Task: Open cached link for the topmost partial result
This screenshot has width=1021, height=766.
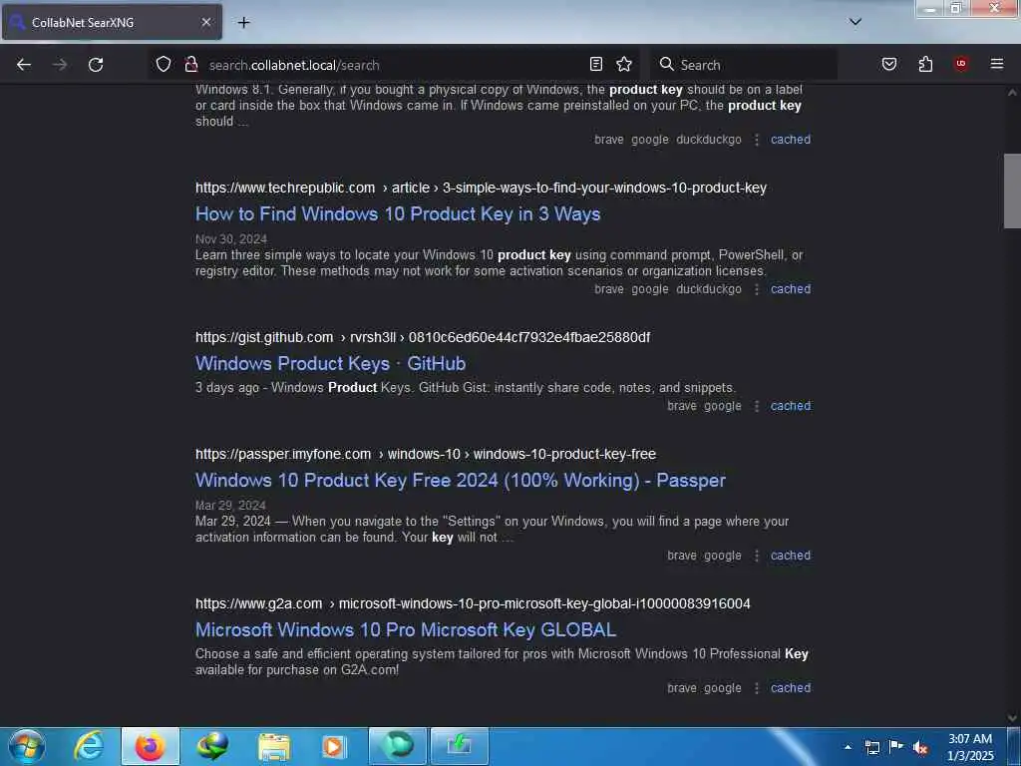Action: 791,140
